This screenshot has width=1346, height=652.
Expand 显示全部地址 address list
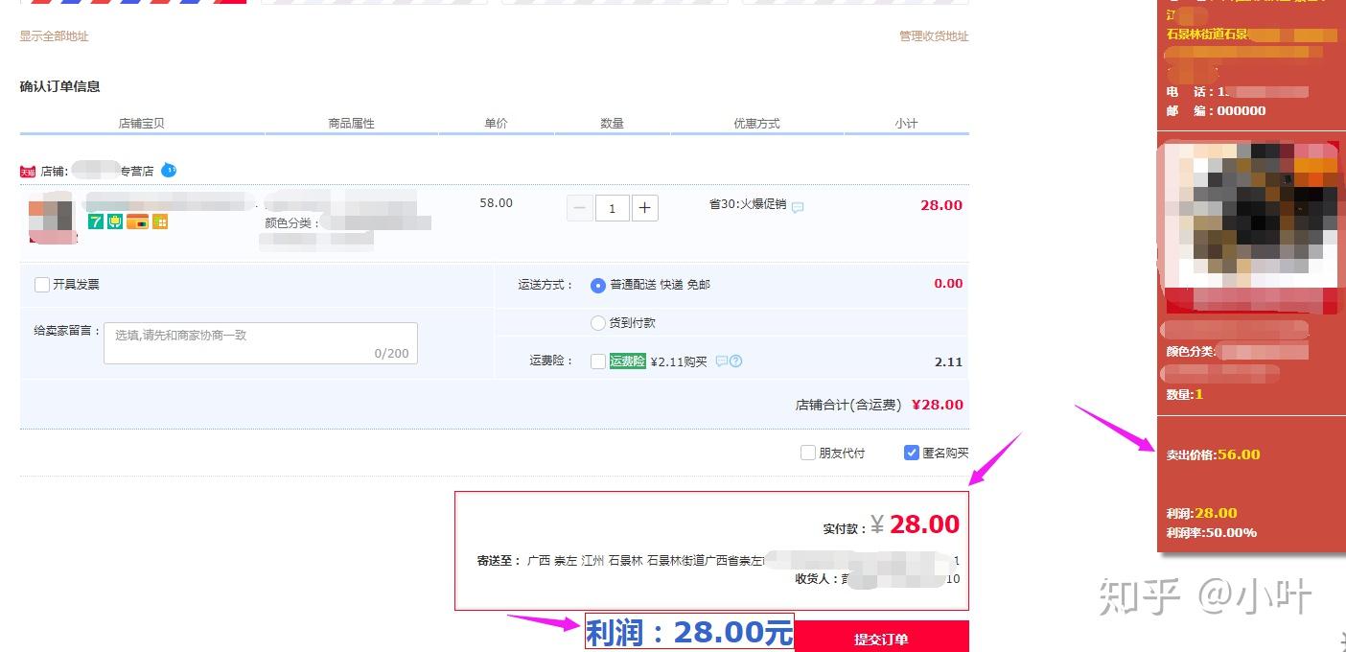pyautogui.click(x=55, y=36)
